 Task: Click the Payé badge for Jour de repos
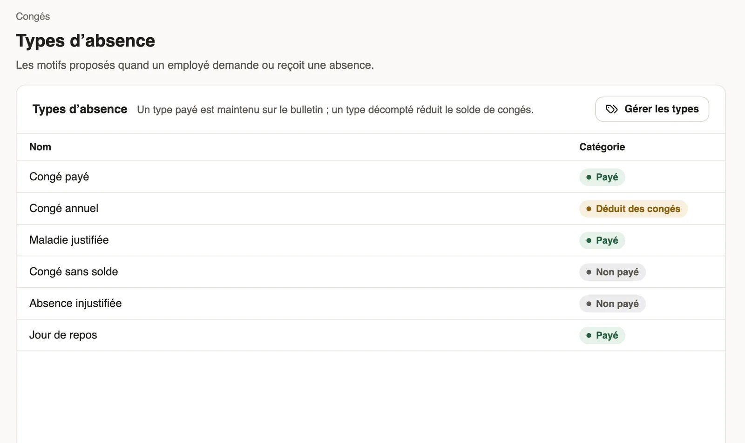(602, 335)
